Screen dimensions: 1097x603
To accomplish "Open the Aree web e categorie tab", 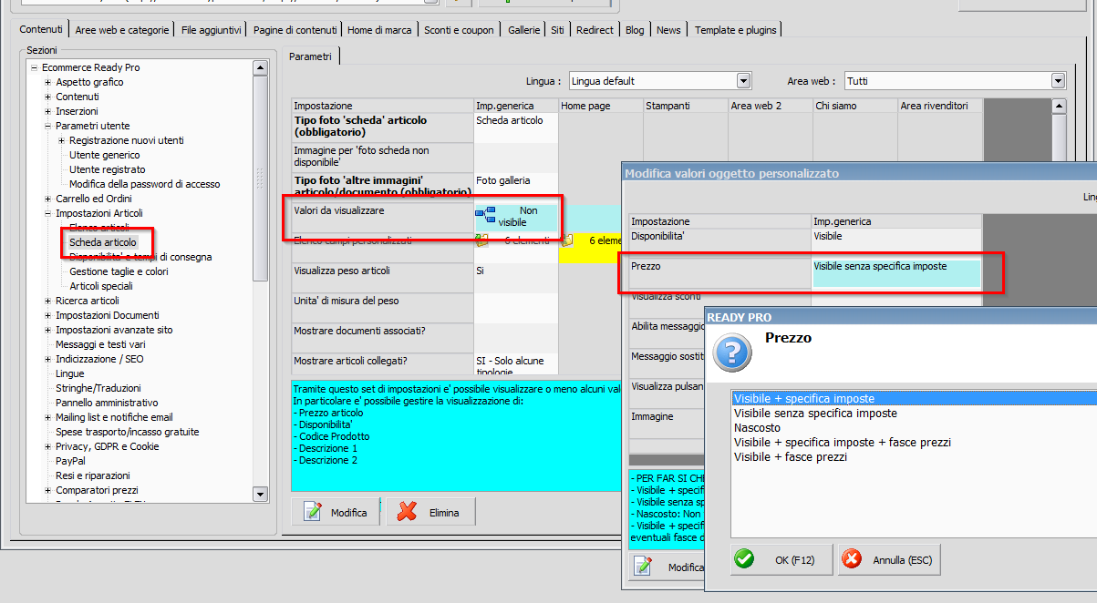I will 122,30.
